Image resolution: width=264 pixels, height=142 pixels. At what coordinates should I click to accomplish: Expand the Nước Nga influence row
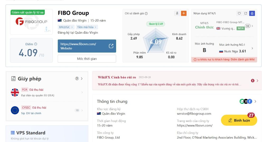tap(252, 48)
